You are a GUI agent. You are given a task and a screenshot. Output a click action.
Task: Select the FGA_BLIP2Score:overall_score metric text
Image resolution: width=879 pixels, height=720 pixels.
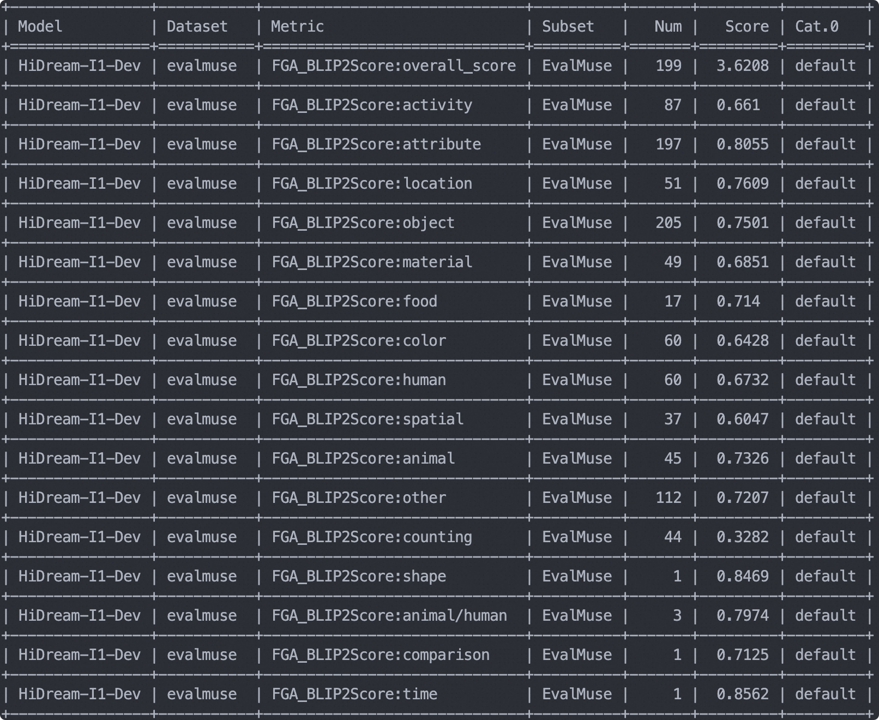point(394,66)
